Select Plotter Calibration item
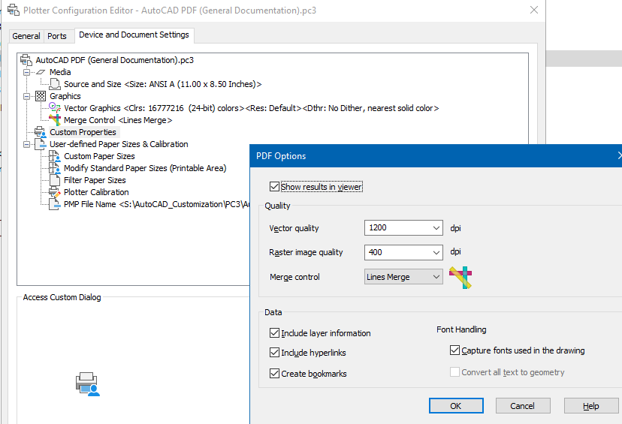 (96, 192)
